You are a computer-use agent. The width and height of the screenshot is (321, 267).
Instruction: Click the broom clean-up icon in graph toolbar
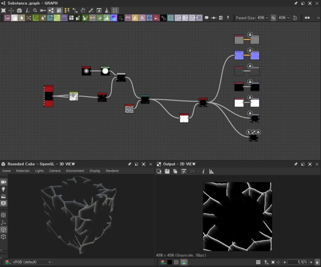click(x=107, y=10)
